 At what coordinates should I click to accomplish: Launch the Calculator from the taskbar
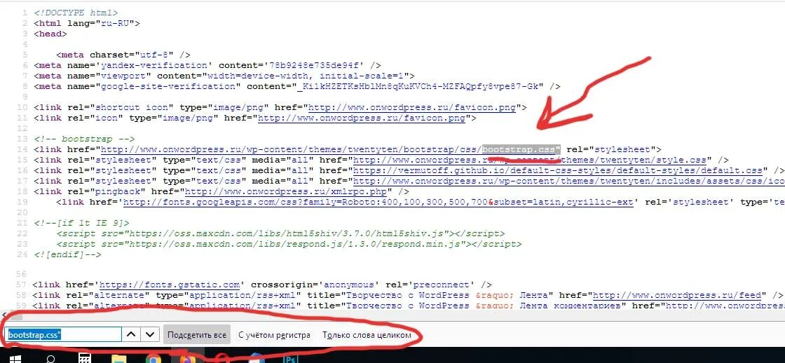[85, 359]
